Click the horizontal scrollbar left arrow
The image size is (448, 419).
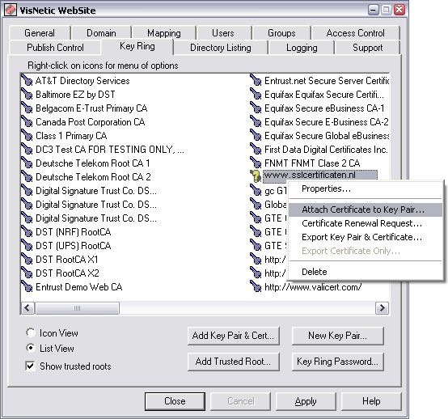tap(28, 308)
